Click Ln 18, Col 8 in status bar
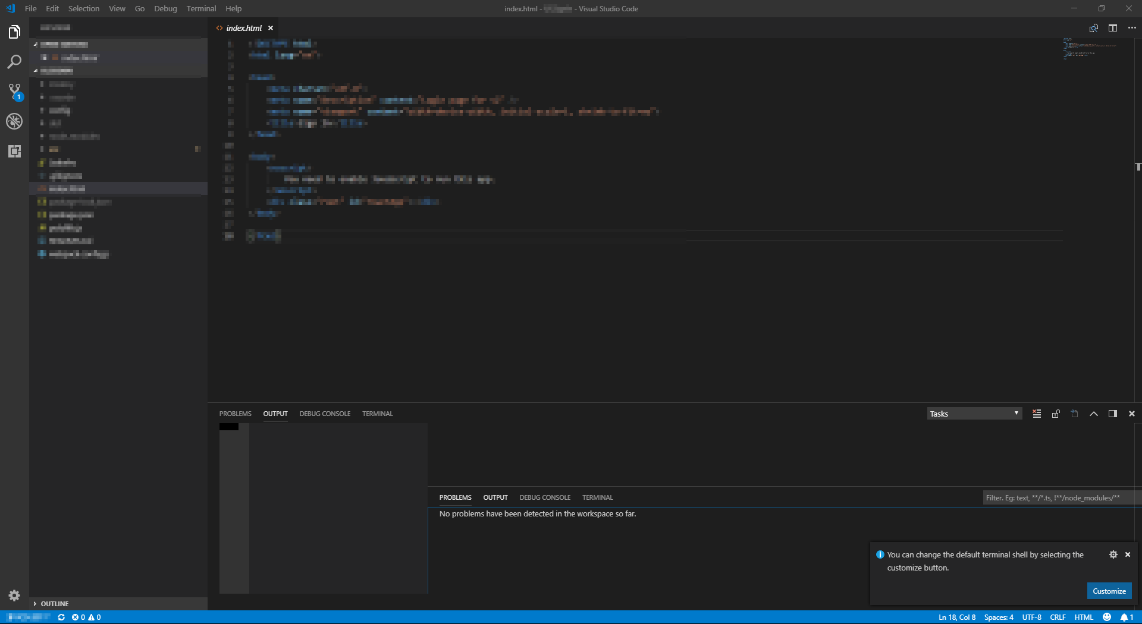This screenshot has height=624, width=1142. [x=957, y=617]
